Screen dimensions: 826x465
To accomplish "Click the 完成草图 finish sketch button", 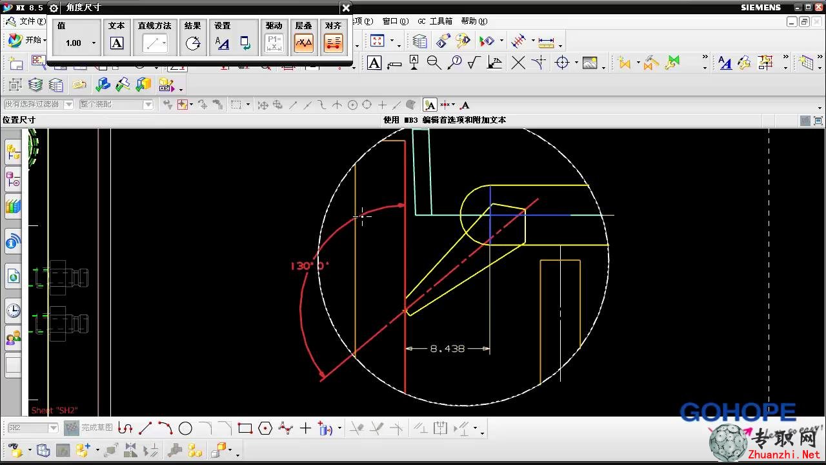I will click(x=90, y=428).
